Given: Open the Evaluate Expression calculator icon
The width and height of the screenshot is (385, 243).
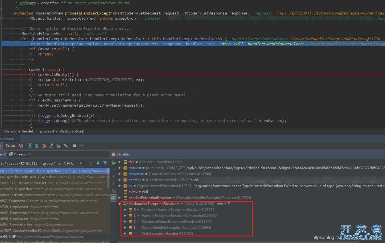Looking at the screenshot, I should pyautogui.click(x=74, y=146).
